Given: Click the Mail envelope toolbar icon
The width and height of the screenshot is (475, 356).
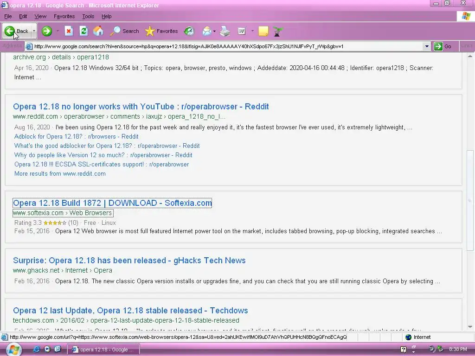Looking at the screenshot, I should tap(207, 31).
